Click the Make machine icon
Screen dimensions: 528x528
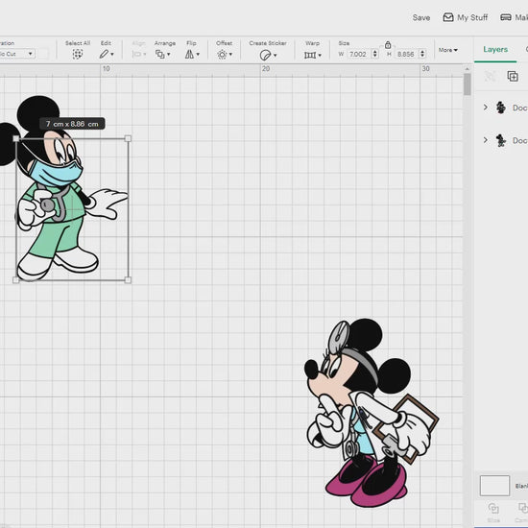tap(506, 17)
